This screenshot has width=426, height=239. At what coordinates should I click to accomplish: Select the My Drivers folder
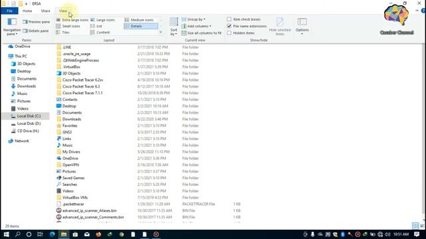(x=68, y=152)
